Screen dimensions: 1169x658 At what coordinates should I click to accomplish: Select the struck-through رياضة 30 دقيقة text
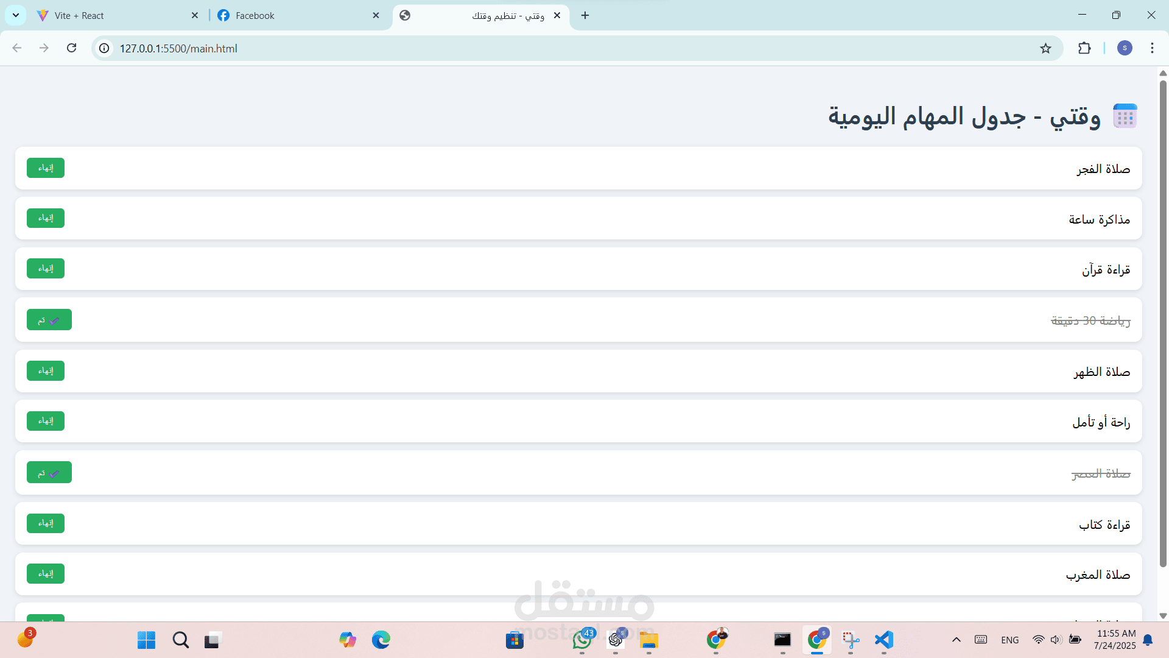(1090, 320)
